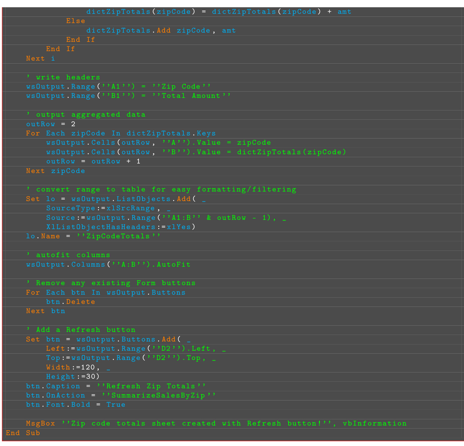The image size is (464, 446).
Task: Click the MsgBox keyword
Action: 40,423
